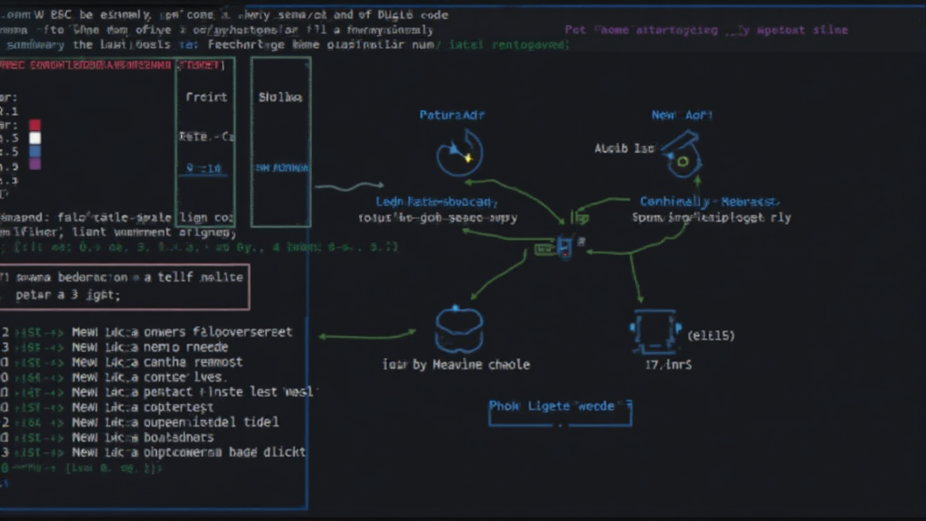Click the red color swatch
The image size is (926, 521).
[x=34, y=125]
